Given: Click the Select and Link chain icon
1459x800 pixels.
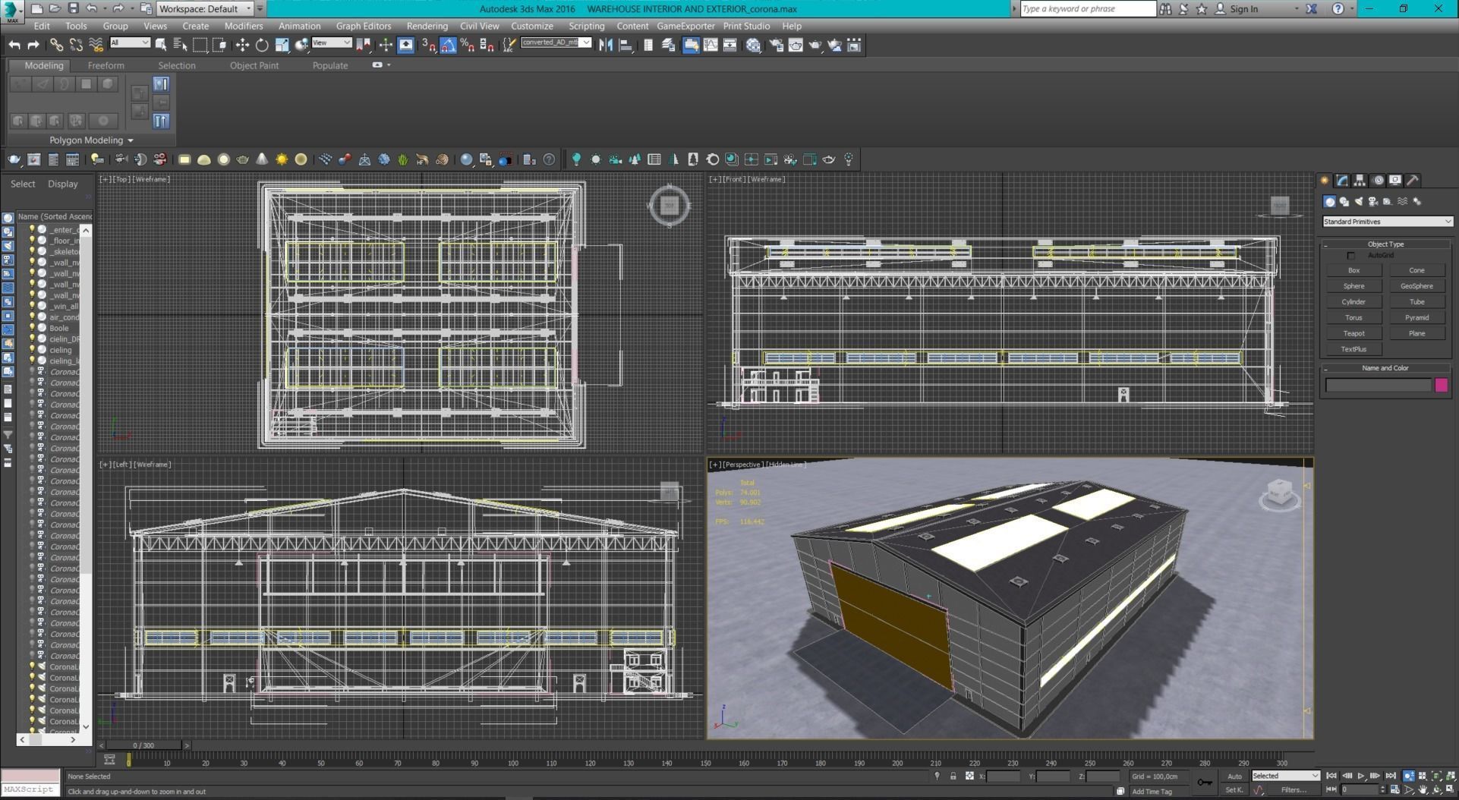Looking at the screenshot, I should pos(56,46).
